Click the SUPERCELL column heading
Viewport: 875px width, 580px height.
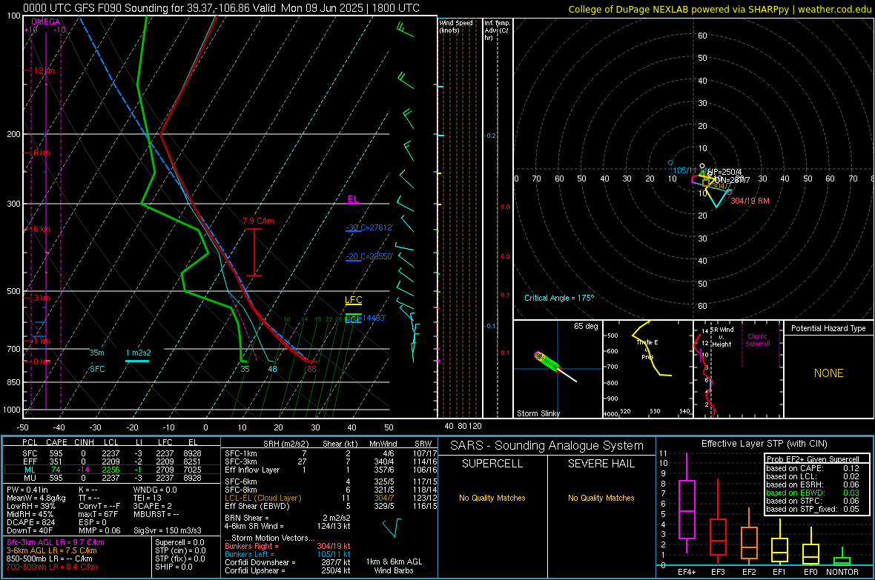click(492, 464)
